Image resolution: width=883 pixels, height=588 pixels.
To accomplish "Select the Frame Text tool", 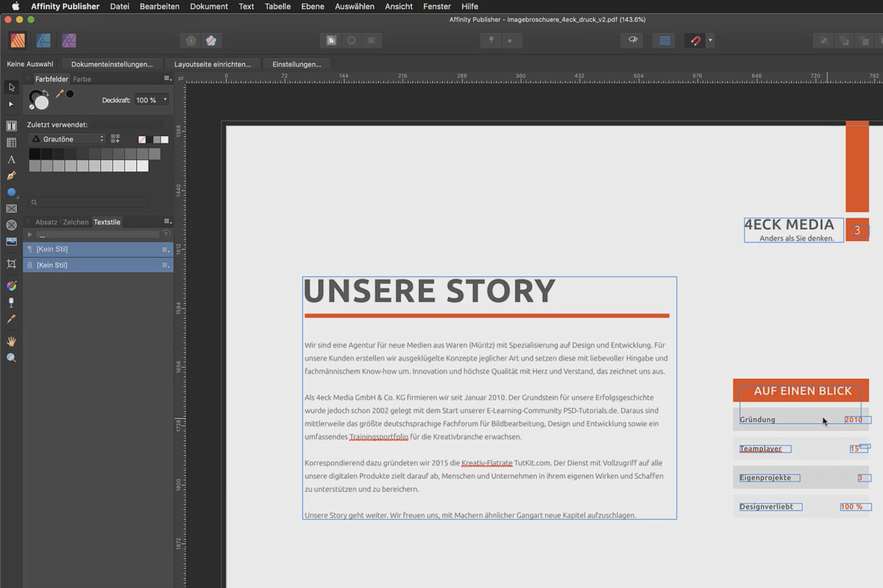I will coord(11,126).
